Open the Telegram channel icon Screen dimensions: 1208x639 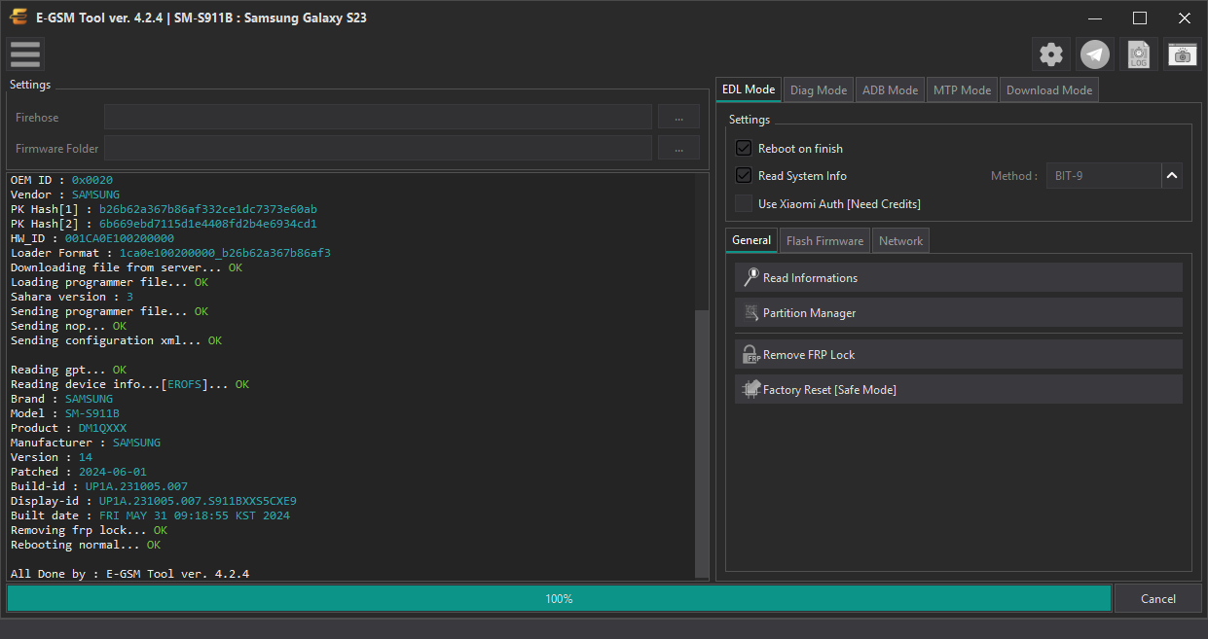pyautogui.click(x=1096, y=54)
